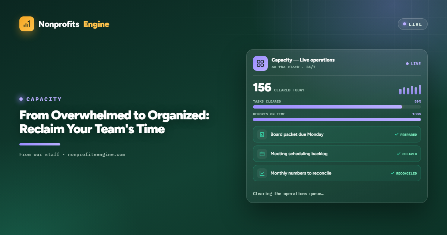
Task: Click the 'From Overwhelmed to Organized' headline
Action: coord(114,122)
